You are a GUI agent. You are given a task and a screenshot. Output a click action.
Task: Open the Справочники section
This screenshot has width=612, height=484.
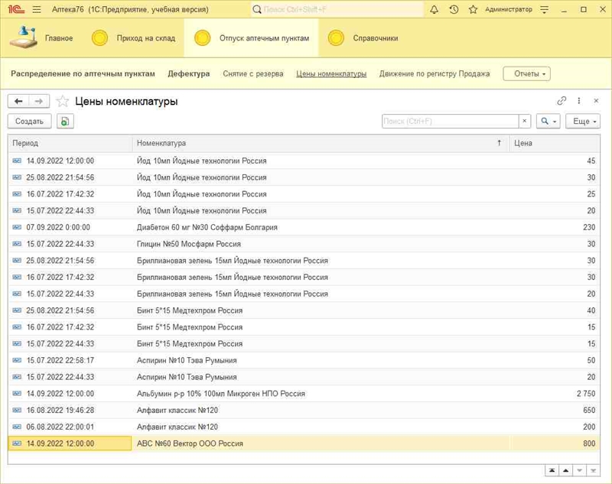click(x=363, y=38)
